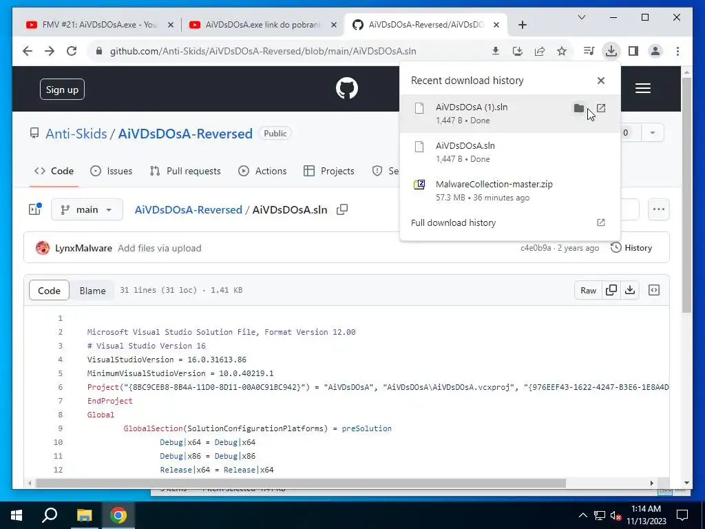Viewport: 705px width, 529px height.
Task: Select MalwareCollection-master.zip download entry
Action: coord(510,191)
